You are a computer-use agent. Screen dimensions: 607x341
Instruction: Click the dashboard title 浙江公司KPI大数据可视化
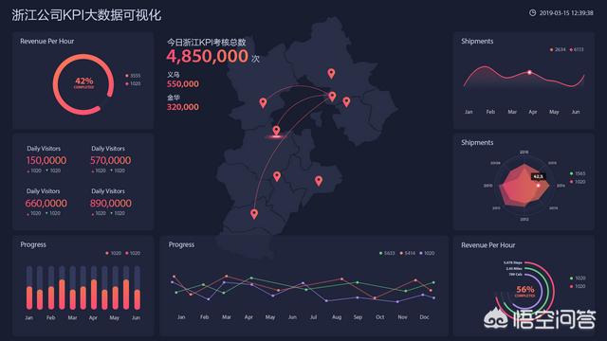(86, 15)
